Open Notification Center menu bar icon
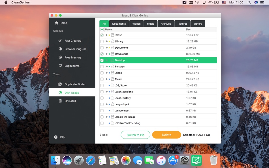269x168 pixels. click(x=262, y=2)
